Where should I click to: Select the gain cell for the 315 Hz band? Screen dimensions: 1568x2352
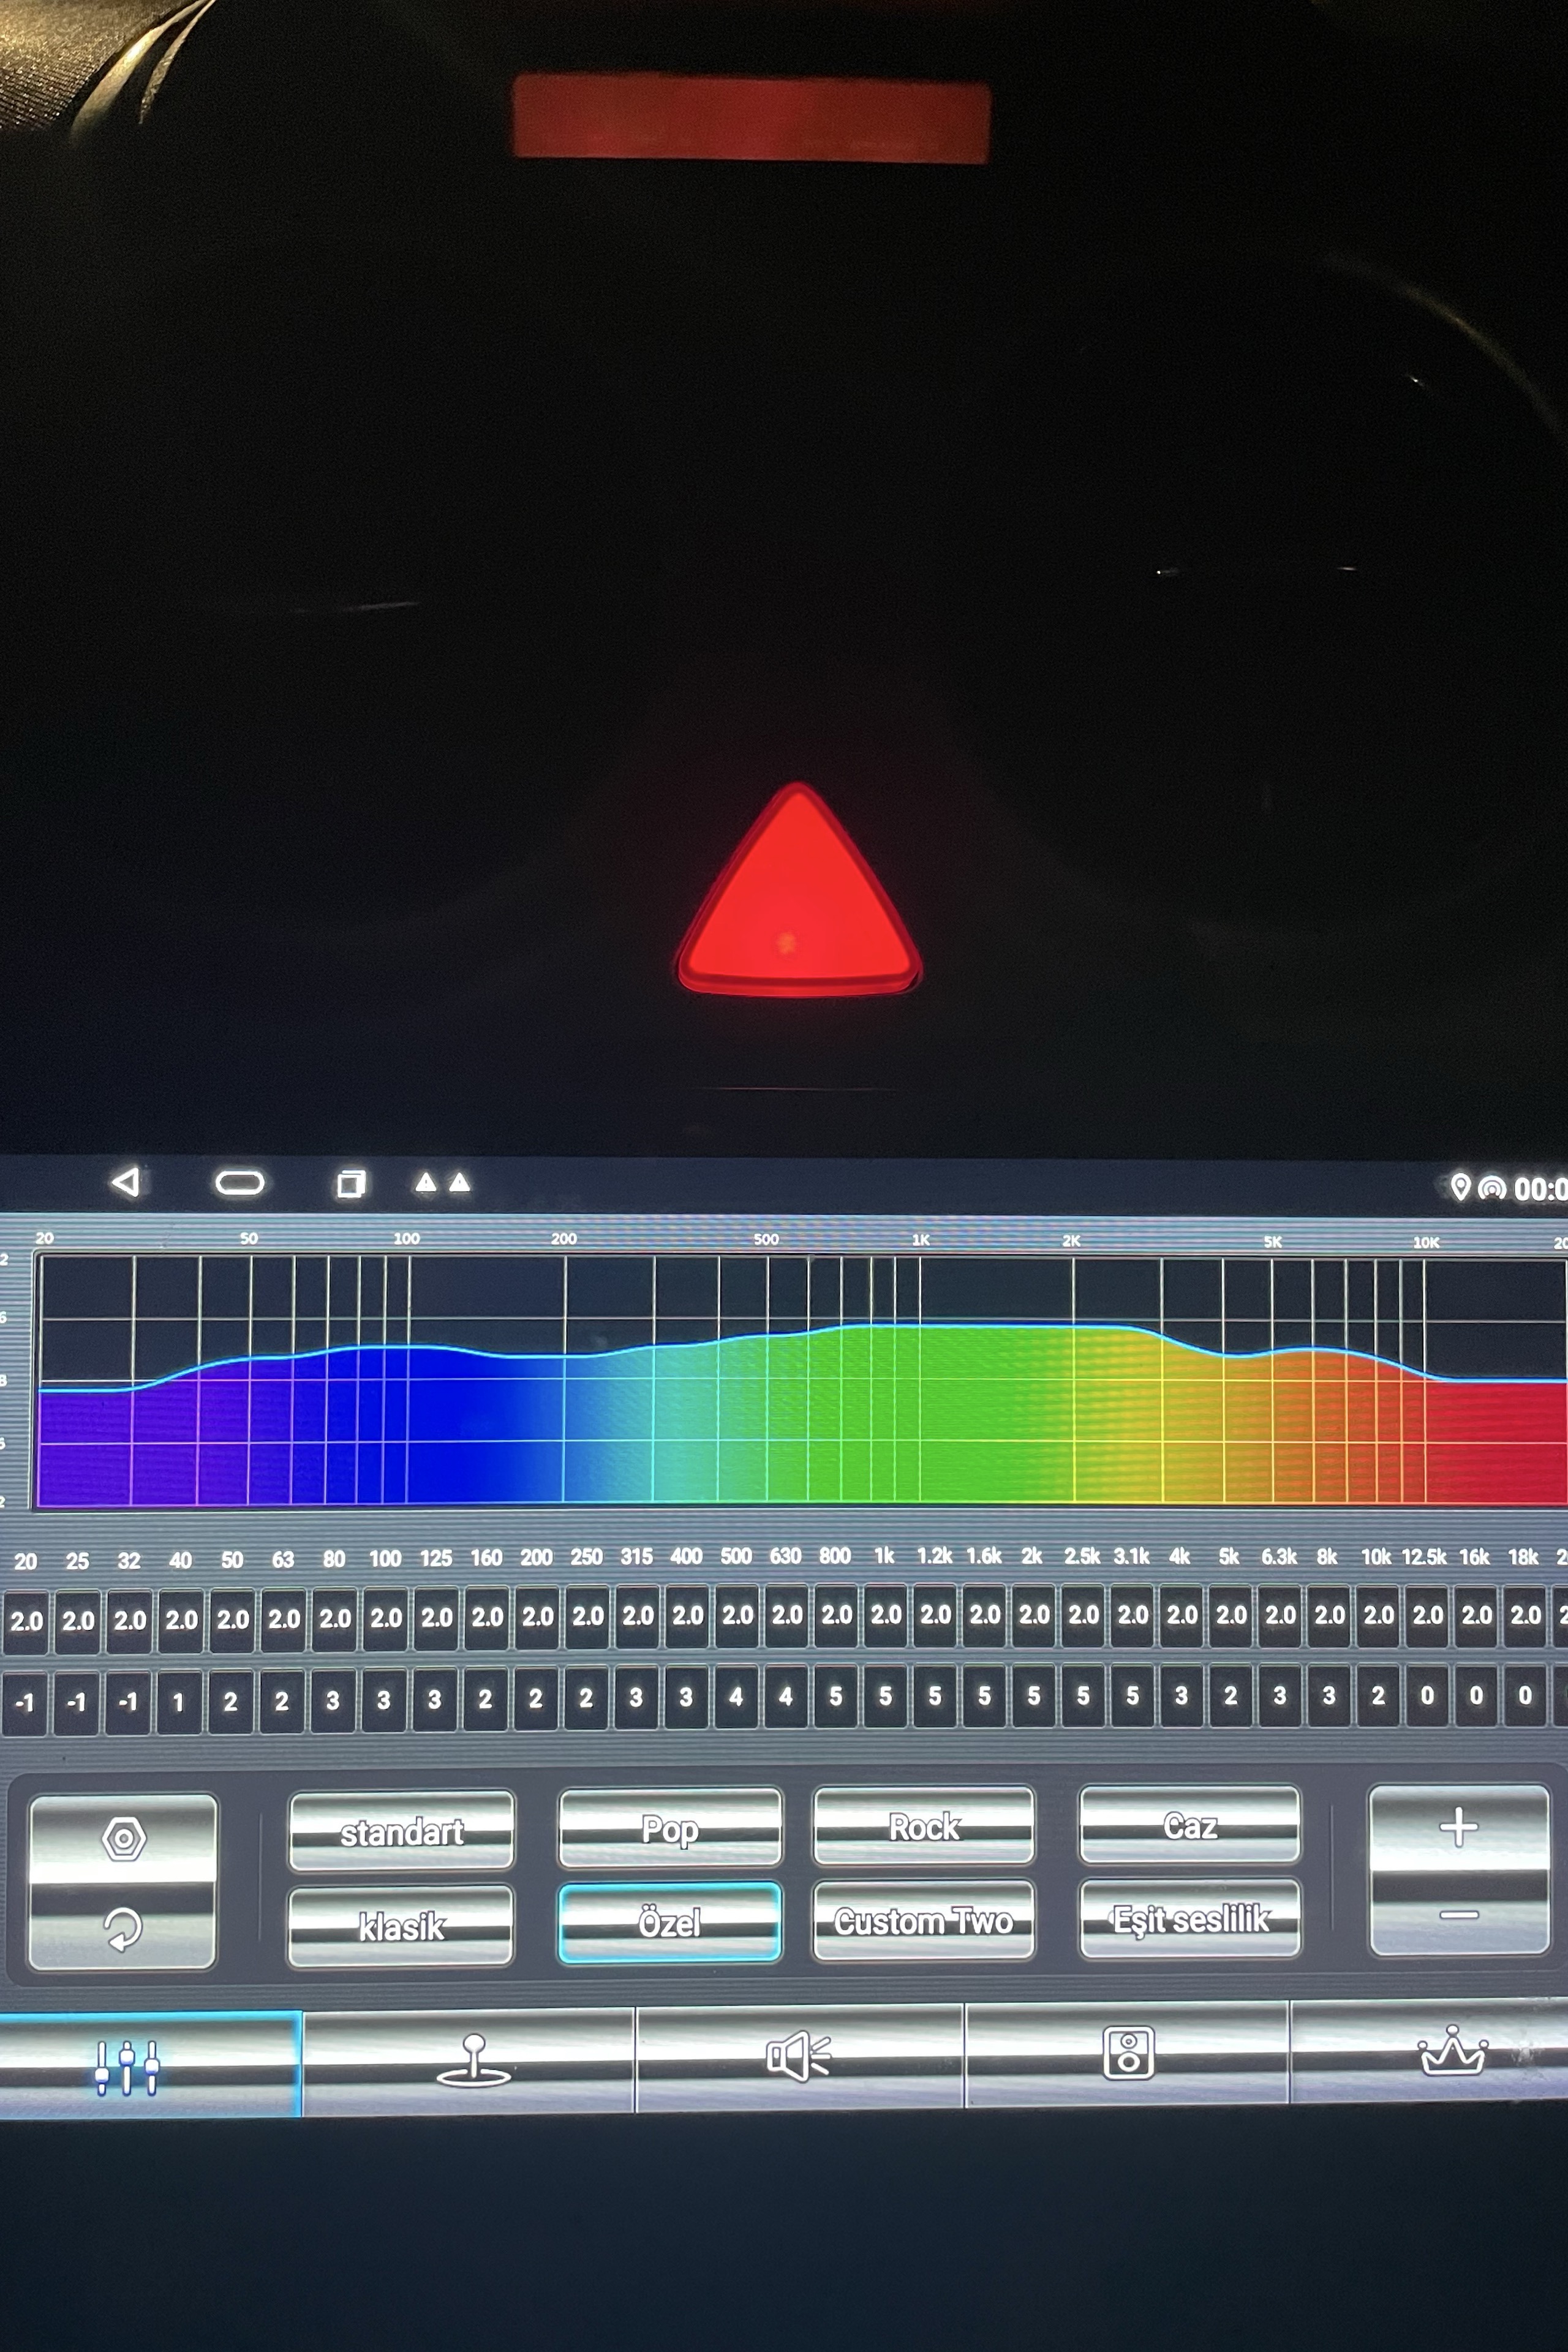pyautogui.click(x=636, y=1698)
